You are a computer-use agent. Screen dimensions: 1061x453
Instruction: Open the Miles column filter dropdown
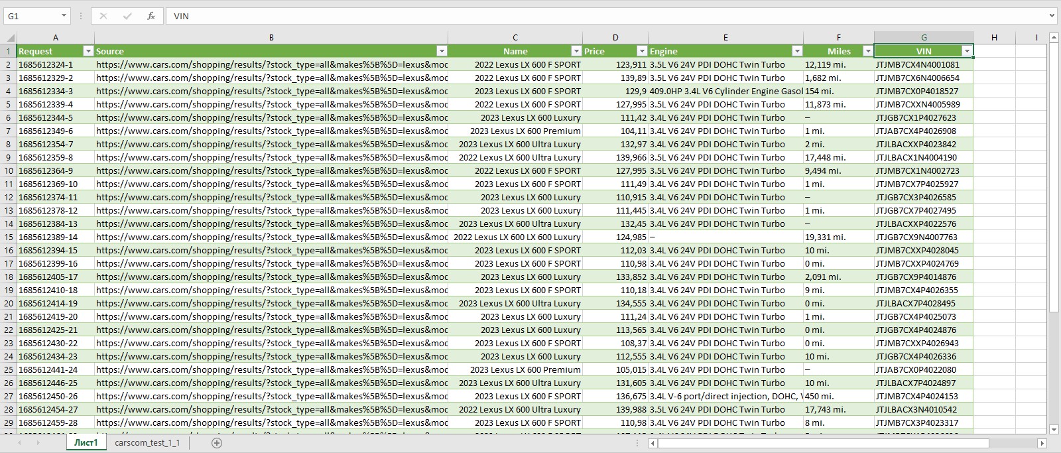coord(867,51)
